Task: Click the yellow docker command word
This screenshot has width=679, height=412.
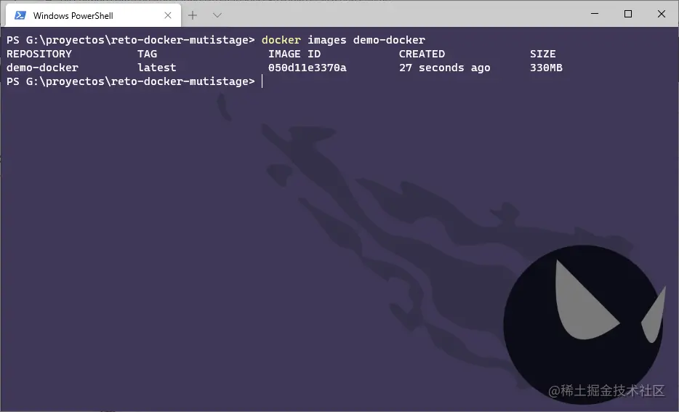Action: [x=281, y=40]
